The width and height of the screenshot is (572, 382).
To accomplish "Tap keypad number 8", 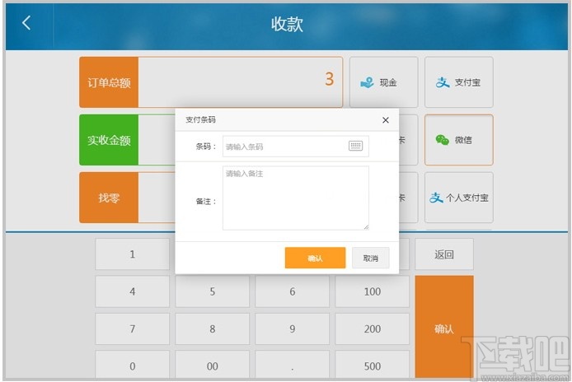I will [213, 328].
